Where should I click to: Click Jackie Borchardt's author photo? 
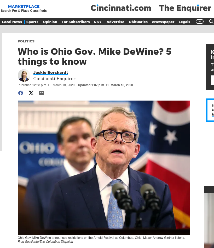click(x=24, y=75)
